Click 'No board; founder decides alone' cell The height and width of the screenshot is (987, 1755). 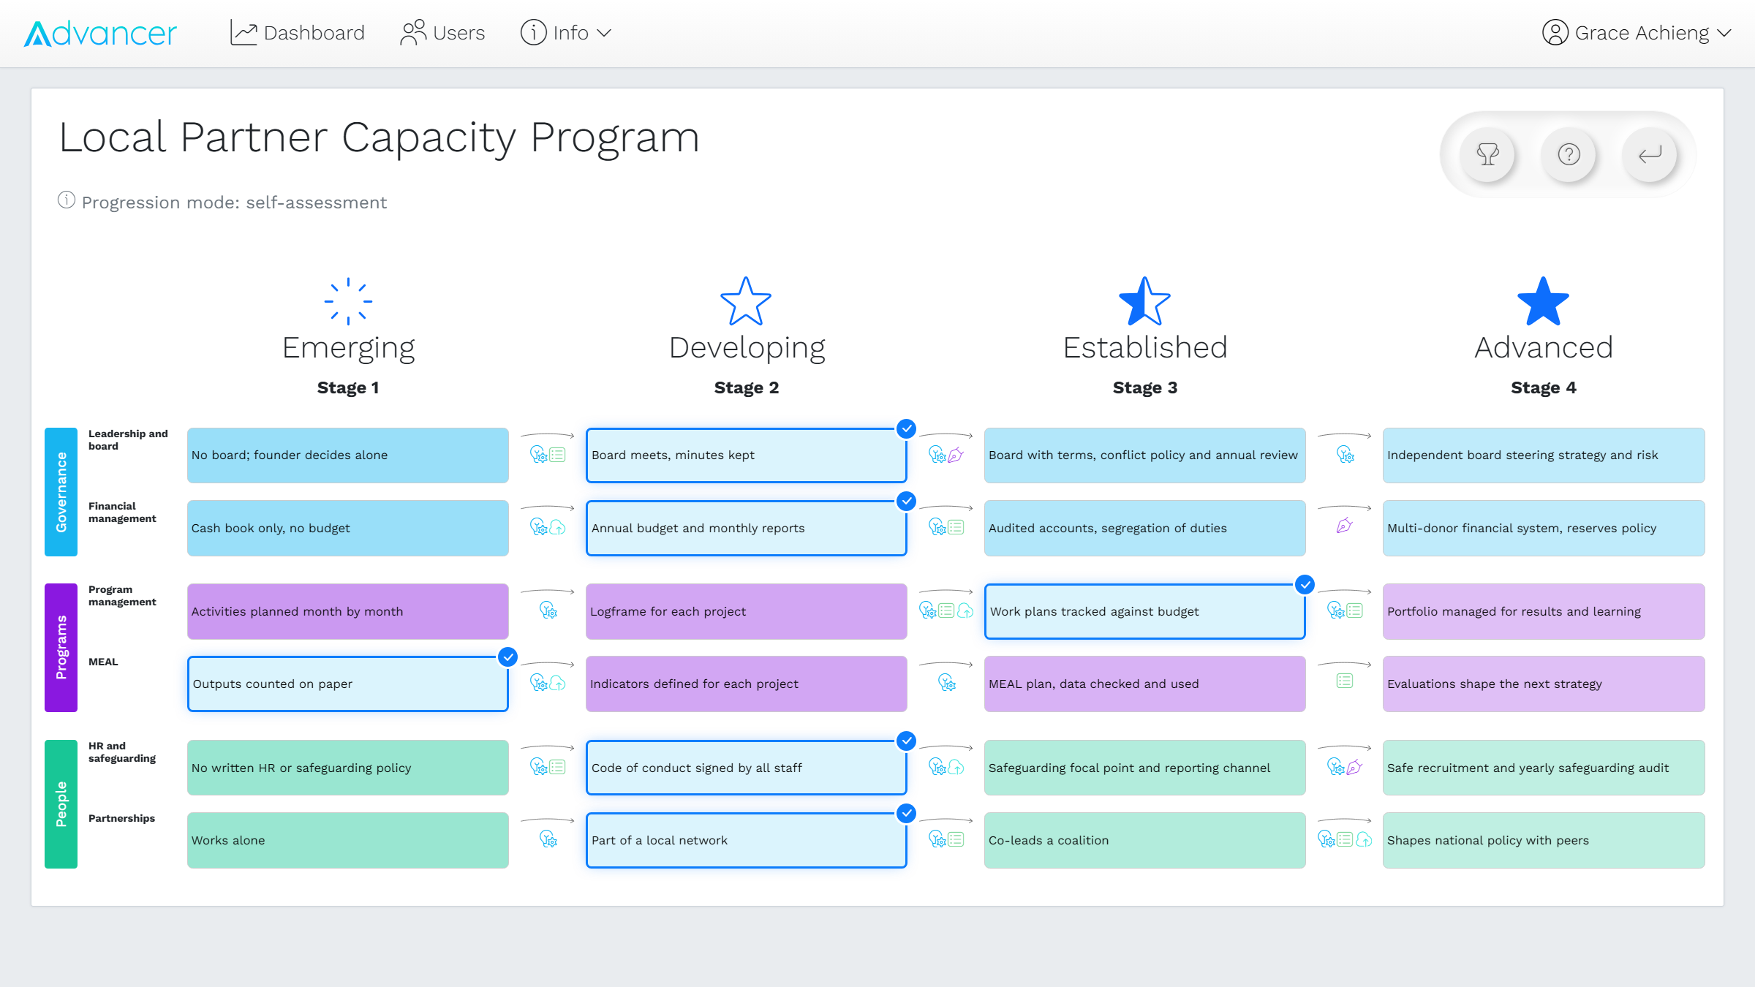pyautogui.click(x=347, y=455)
